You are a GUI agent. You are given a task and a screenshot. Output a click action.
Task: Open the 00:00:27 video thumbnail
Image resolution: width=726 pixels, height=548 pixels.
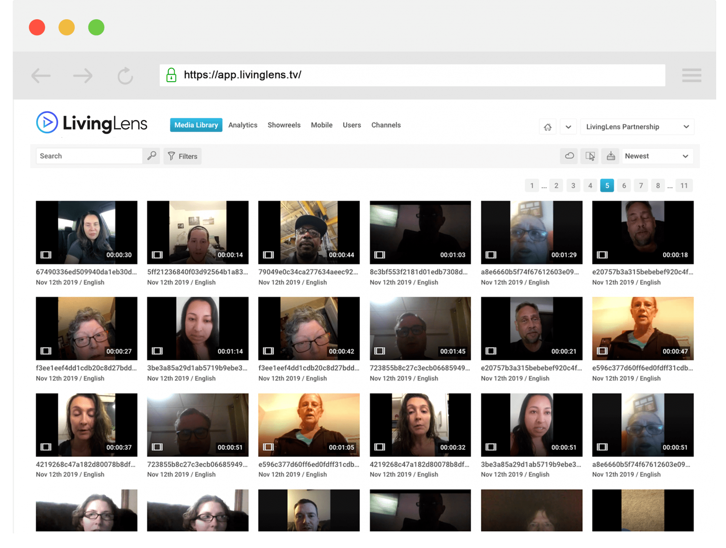point(87,328)
